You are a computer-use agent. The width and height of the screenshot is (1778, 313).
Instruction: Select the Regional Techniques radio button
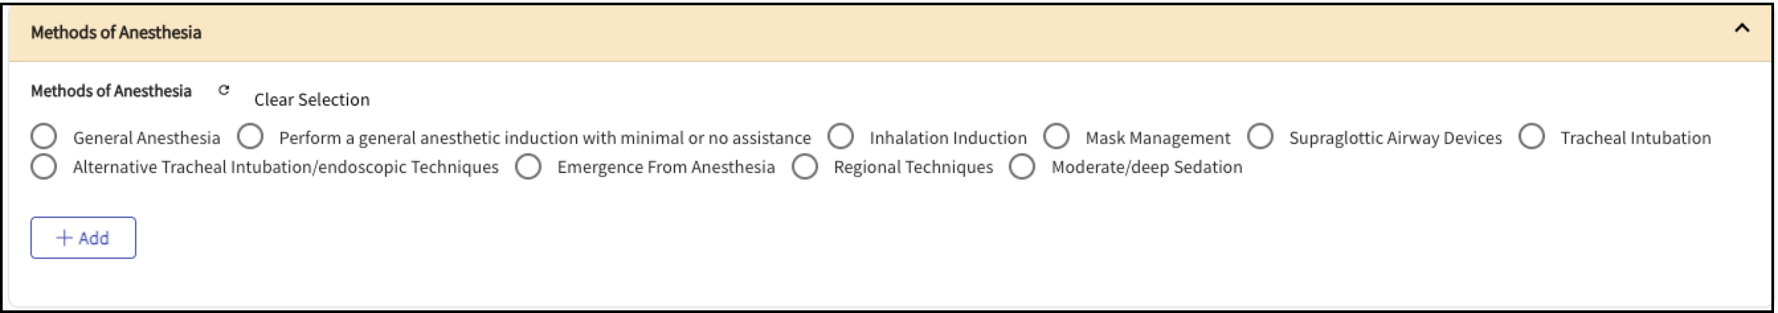click(x=805, y=166)
